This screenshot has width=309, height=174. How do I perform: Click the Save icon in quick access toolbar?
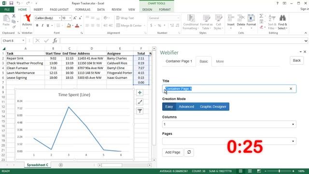[x=11, y=3]
